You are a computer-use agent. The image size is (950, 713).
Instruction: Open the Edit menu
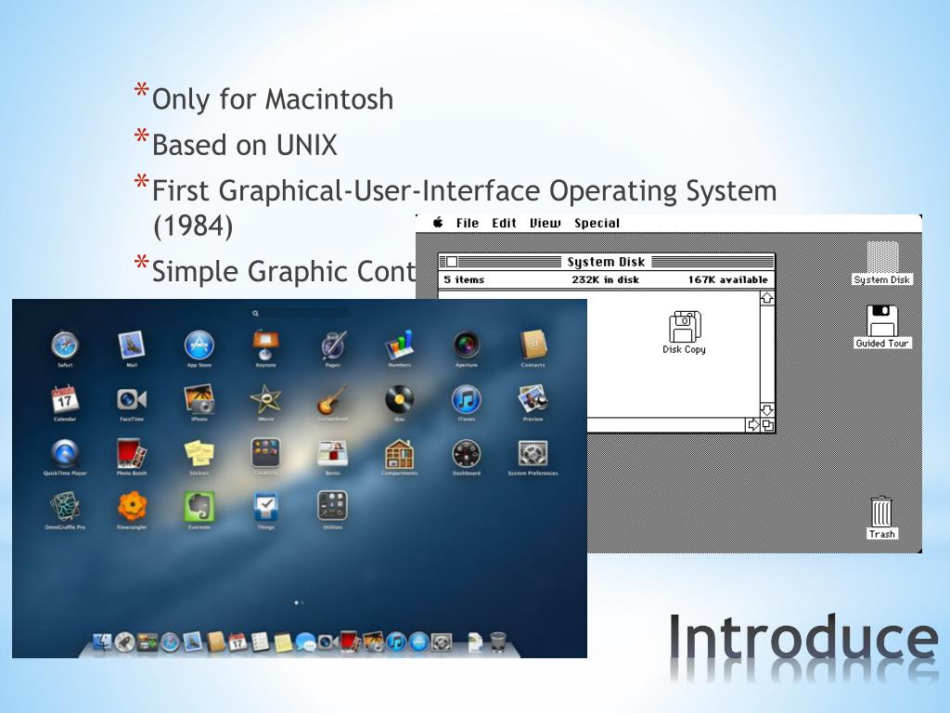tap(504, 223)
